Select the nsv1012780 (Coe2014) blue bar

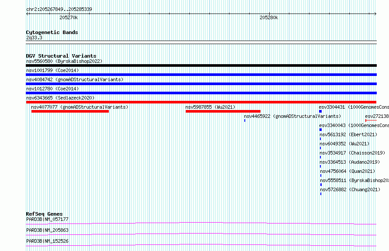pyautogui.click(x=201, y=93)
